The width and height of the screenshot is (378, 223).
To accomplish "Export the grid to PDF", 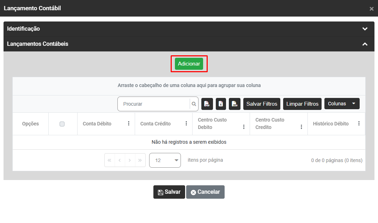I will pyautogui.click(x=207, y=104).
